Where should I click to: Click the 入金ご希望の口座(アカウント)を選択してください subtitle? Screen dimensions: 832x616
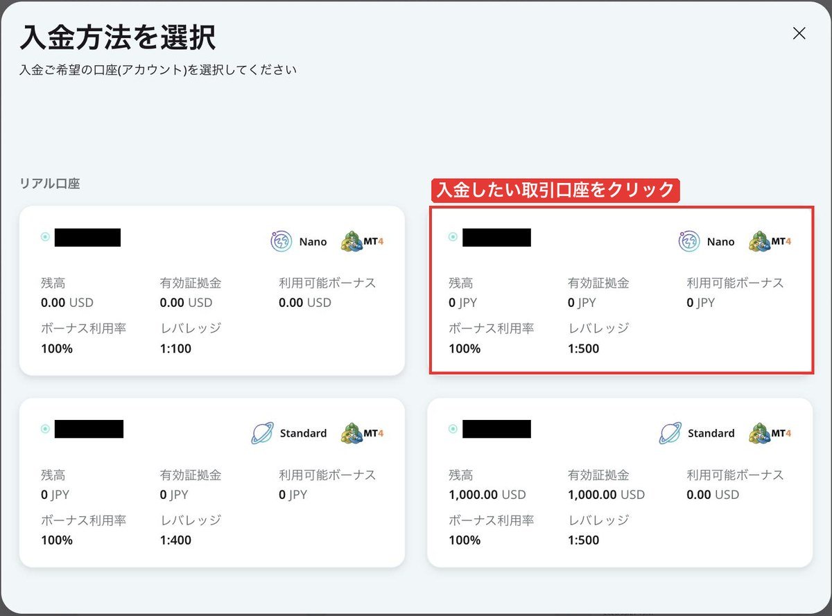pyautogui.click(x=158, y=70)
